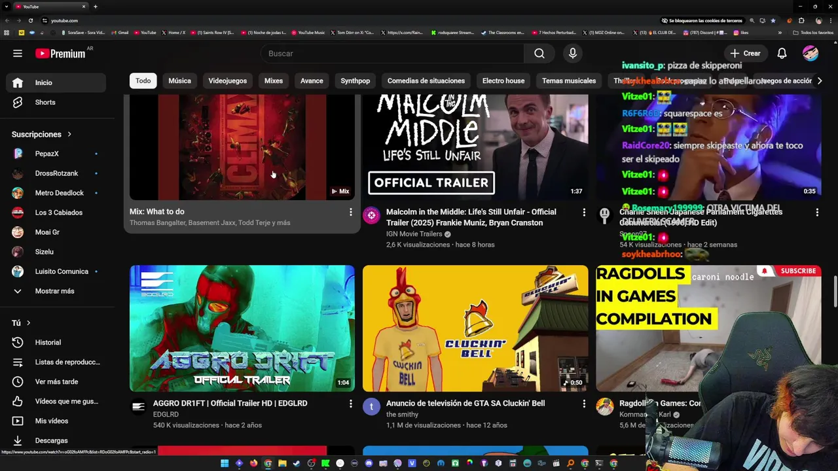The image size is (838, 471).
Task: Click the smithy channel avatar
Action: click(371, 407)
